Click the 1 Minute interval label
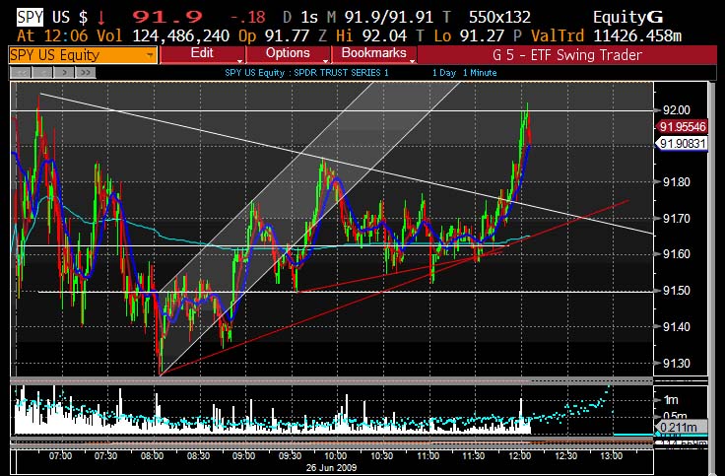Image resolution: width=725 pixels, height=476 pixels. (x=480, y=73)
